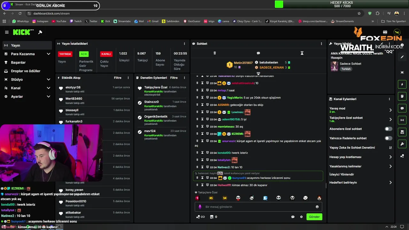Open Kanal Eylemleri three-dot menu
This screenshot has width=409, height=230.
point(389,99)
